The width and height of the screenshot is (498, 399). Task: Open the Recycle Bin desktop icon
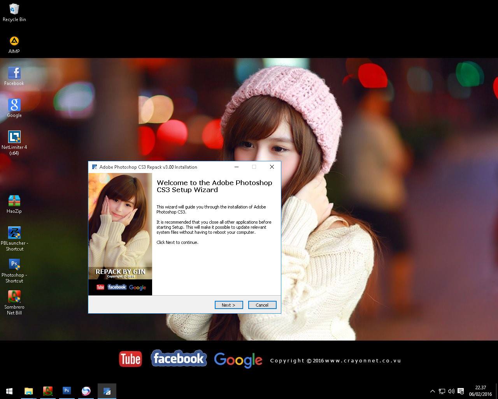point(14,12)
